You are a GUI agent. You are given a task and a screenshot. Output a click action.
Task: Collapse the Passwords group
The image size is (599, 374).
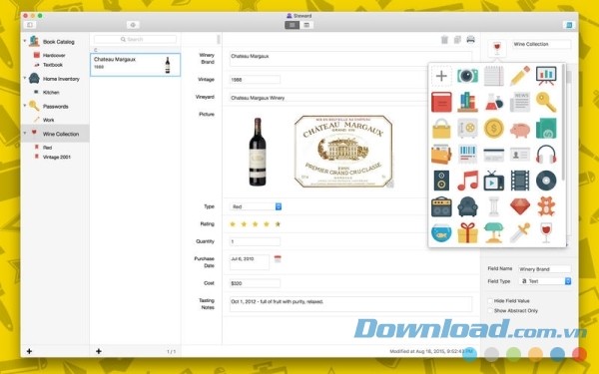(x=25, y=106)
